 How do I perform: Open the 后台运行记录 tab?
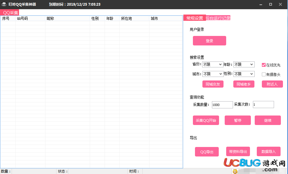(x=218, y=18)
